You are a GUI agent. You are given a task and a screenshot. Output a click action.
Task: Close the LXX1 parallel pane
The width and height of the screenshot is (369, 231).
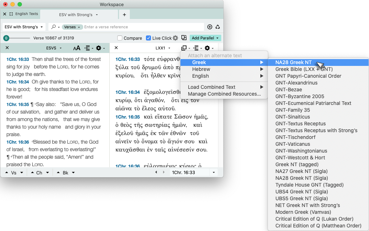point(116,48)
